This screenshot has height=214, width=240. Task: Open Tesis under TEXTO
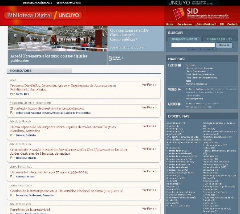point(188,81)
